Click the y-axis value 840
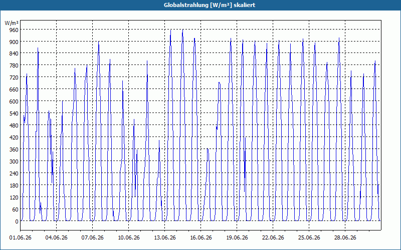This screenshot has height=250, width=401. pyautogui.click(x=14, y=53)
